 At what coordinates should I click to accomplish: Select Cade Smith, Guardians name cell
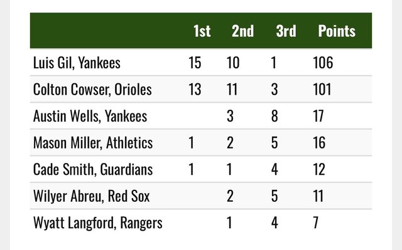pyautogui.click(x=93, y=169)
